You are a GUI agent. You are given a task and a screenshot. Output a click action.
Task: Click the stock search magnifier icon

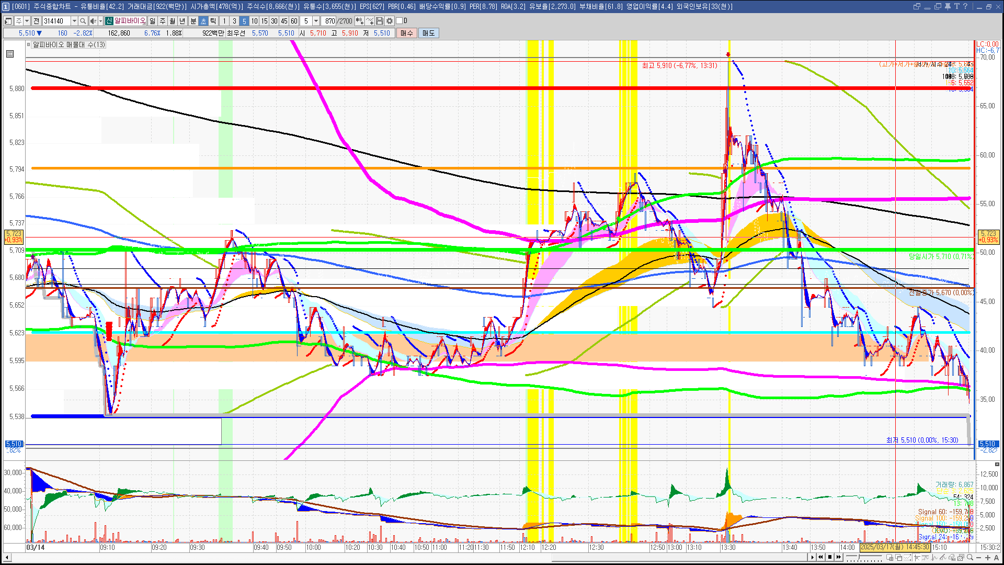83,21
